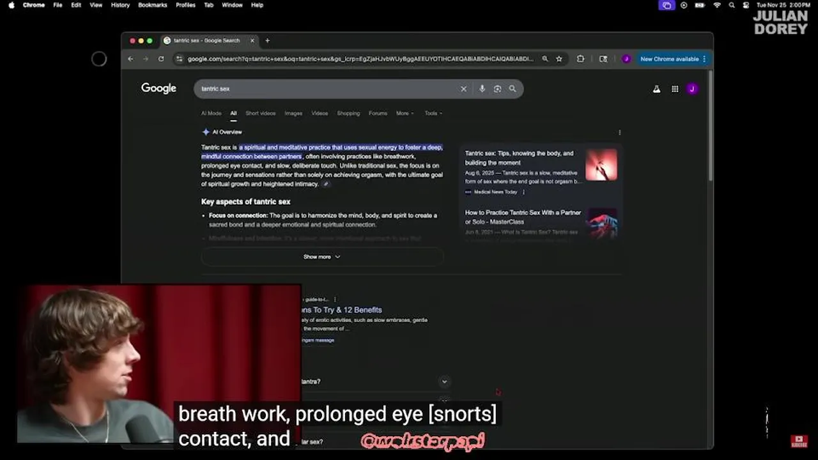Open the result options three-dot icon near guide-to-t
This screenshot has height=460, width=818.
334,299
